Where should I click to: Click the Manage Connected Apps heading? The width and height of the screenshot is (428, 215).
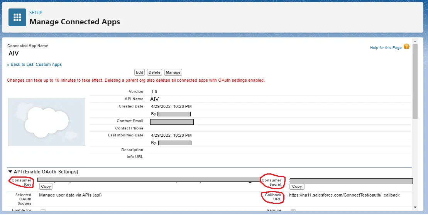[74, 22]
